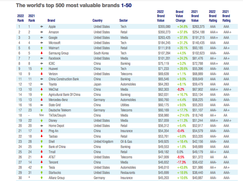
Task: Click Japan in the Toyota row
Action: pyautogui.click(x=97, y=84)
